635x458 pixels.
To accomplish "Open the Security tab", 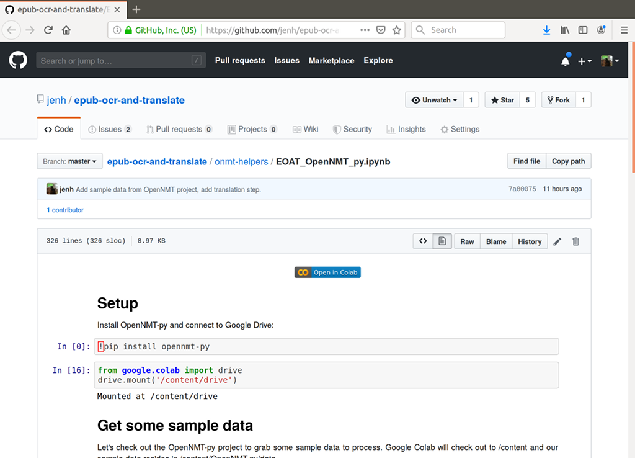I will pyautogui.click(x=352, y=129).
